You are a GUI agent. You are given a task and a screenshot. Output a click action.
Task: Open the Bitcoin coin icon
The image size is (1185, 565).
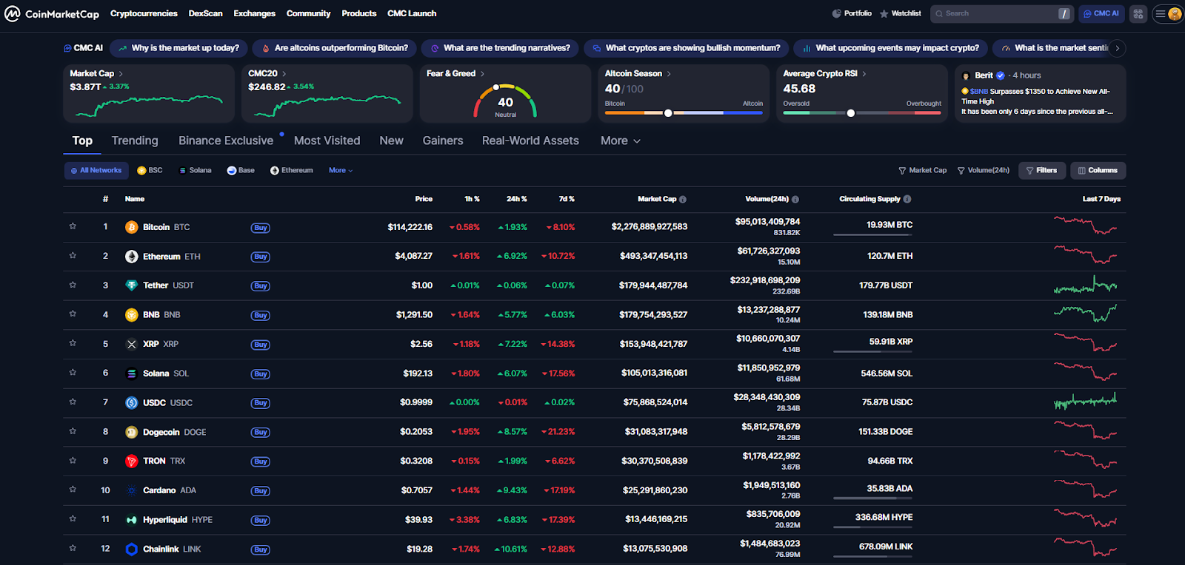pos(132,227)
